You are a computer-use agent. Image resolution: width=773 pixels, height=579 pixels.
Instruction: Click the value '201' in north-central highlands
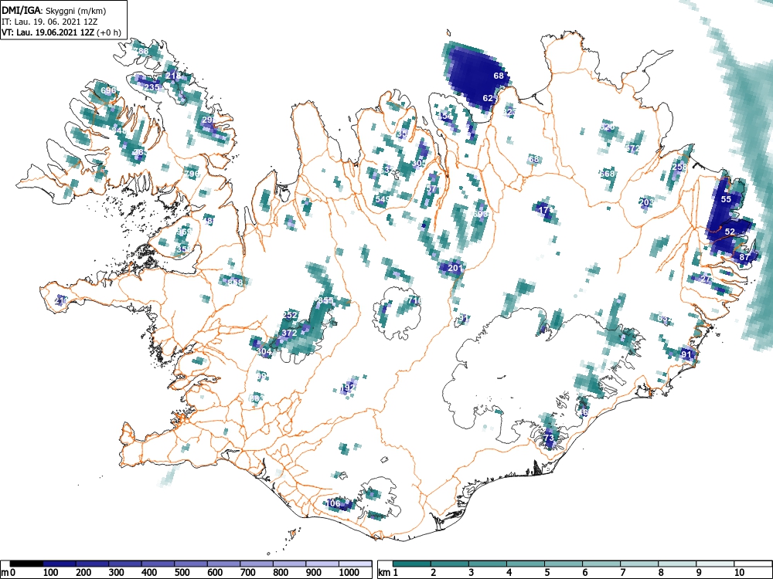(455, 268)
